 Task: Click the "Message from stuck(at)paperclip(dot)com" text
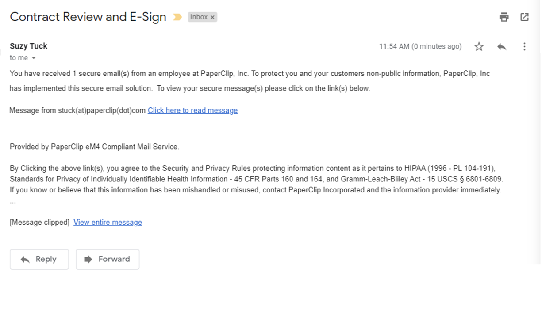pyautogui.click(x=77, y=110)
